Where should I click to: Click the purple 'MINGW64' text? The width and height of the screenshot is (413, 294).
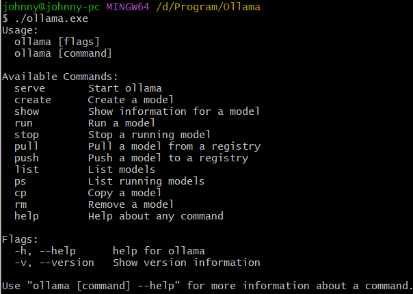(x=128, y=7)
